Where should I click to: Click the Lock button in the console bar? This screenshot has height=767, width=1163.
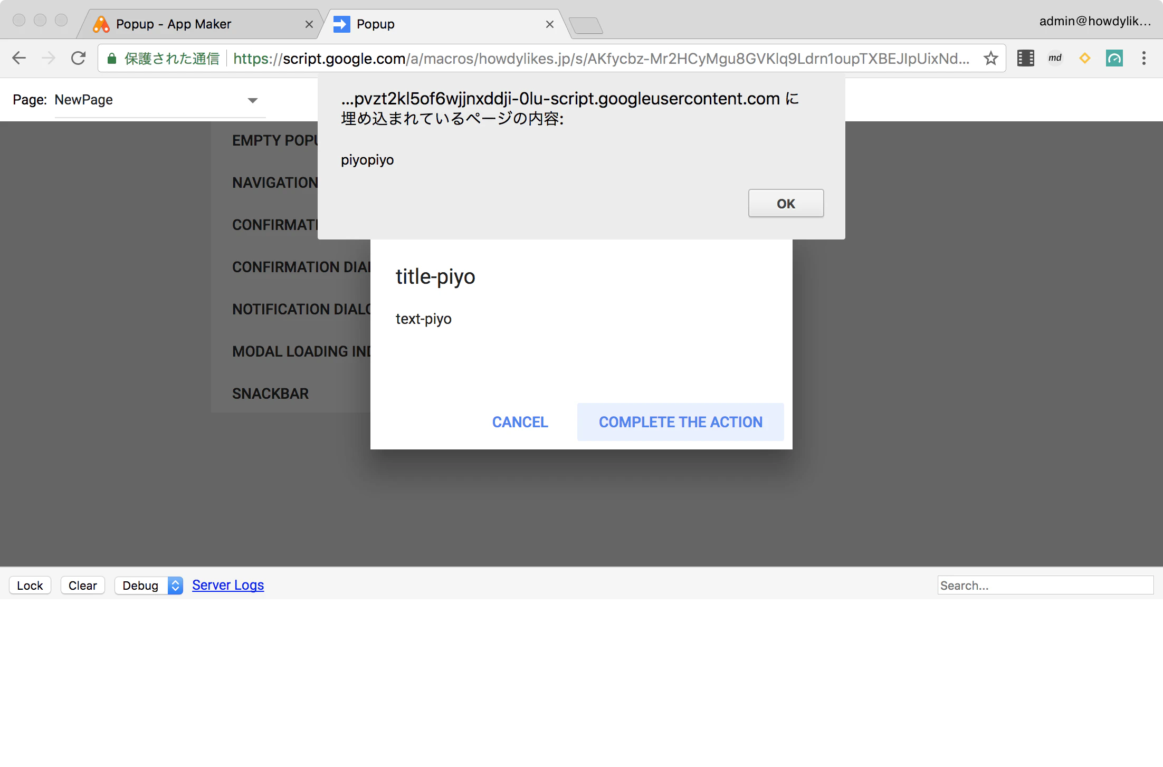pos(30,585)
